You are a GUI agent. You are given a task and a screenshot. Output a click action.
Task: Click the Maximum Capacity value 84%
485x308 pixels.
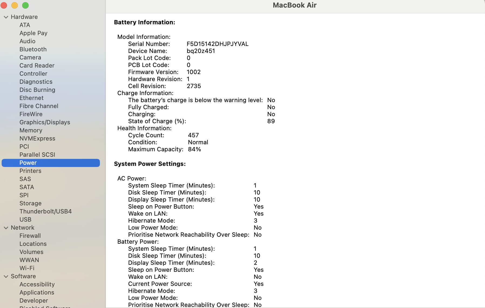click(x=194, y=149)
